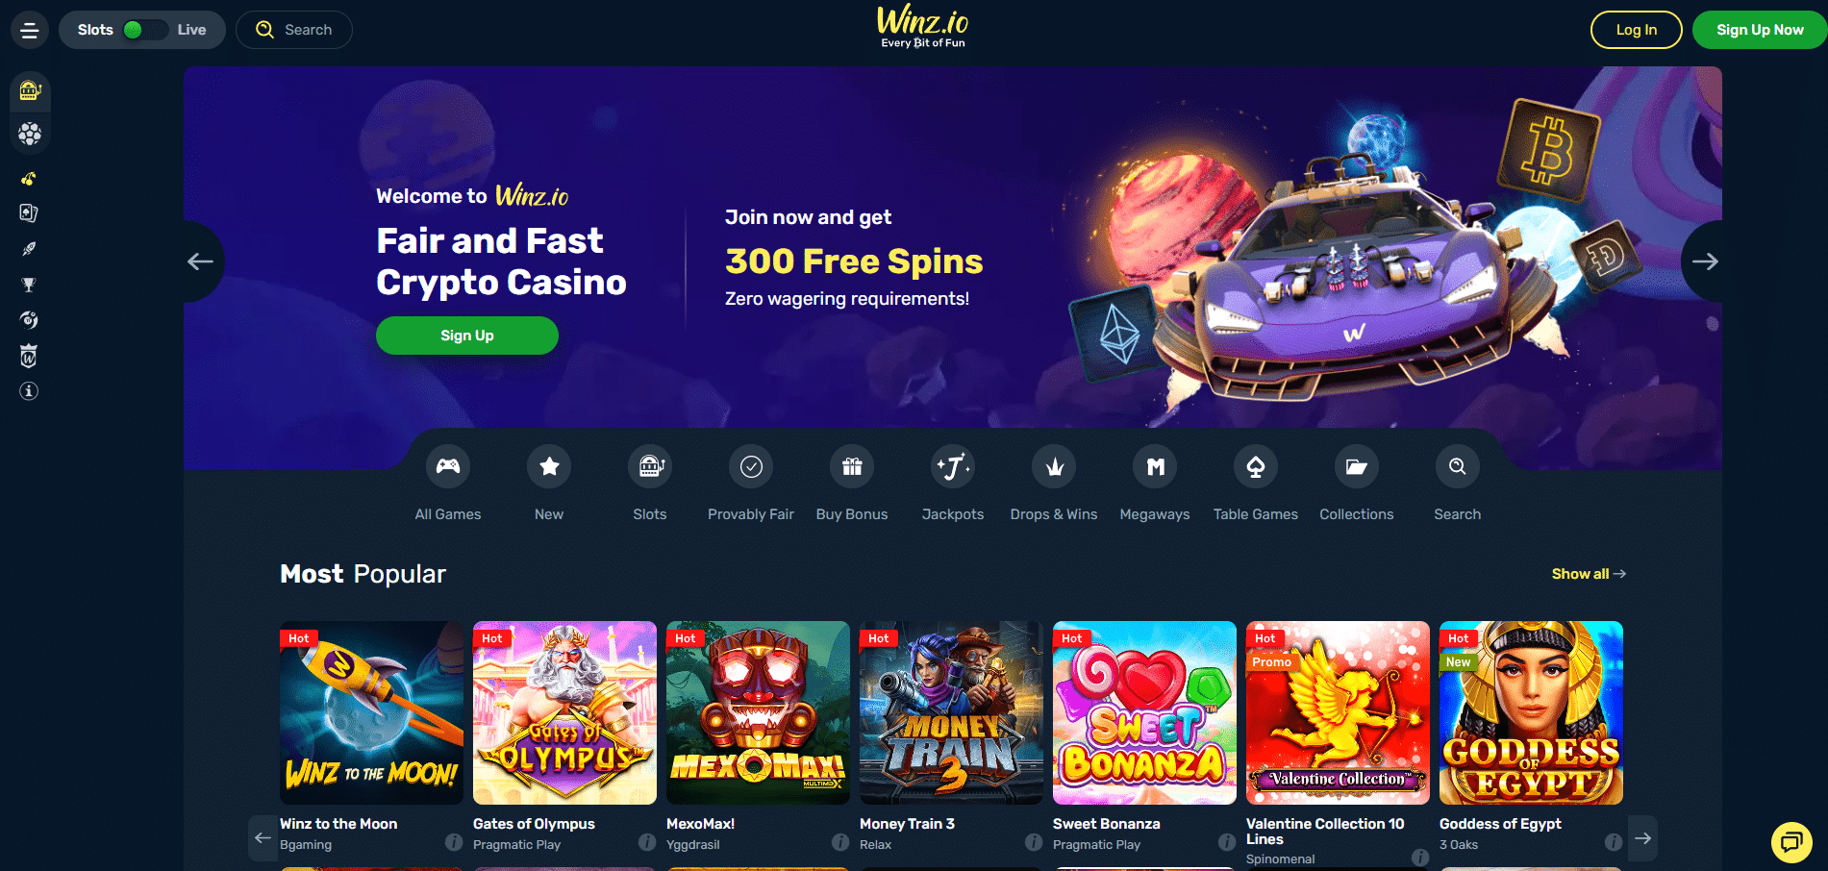Image resolution: width=1828 pixels, height=871 pixels.
Task: Click the Search field in header
Action: point(294,30)
